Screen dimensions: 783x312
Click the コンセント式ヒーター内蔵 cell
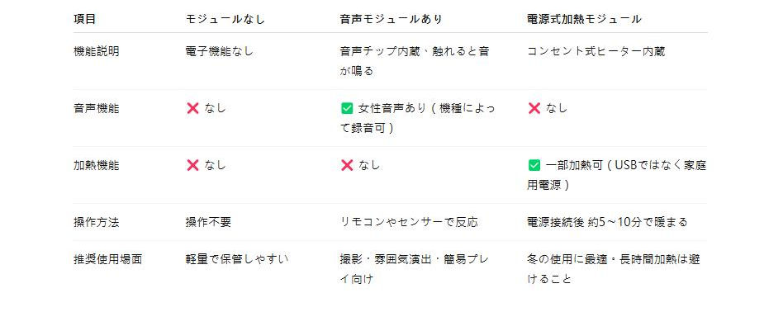click(596, 51)
